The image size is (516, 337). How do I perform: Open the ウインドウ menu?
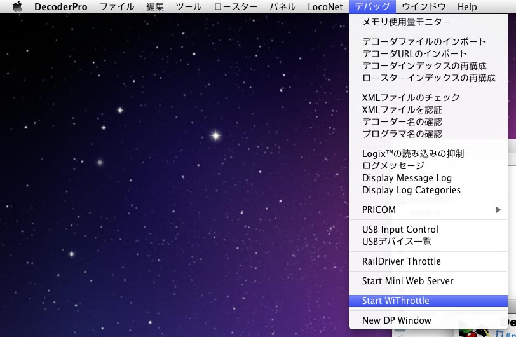point(423,6)
